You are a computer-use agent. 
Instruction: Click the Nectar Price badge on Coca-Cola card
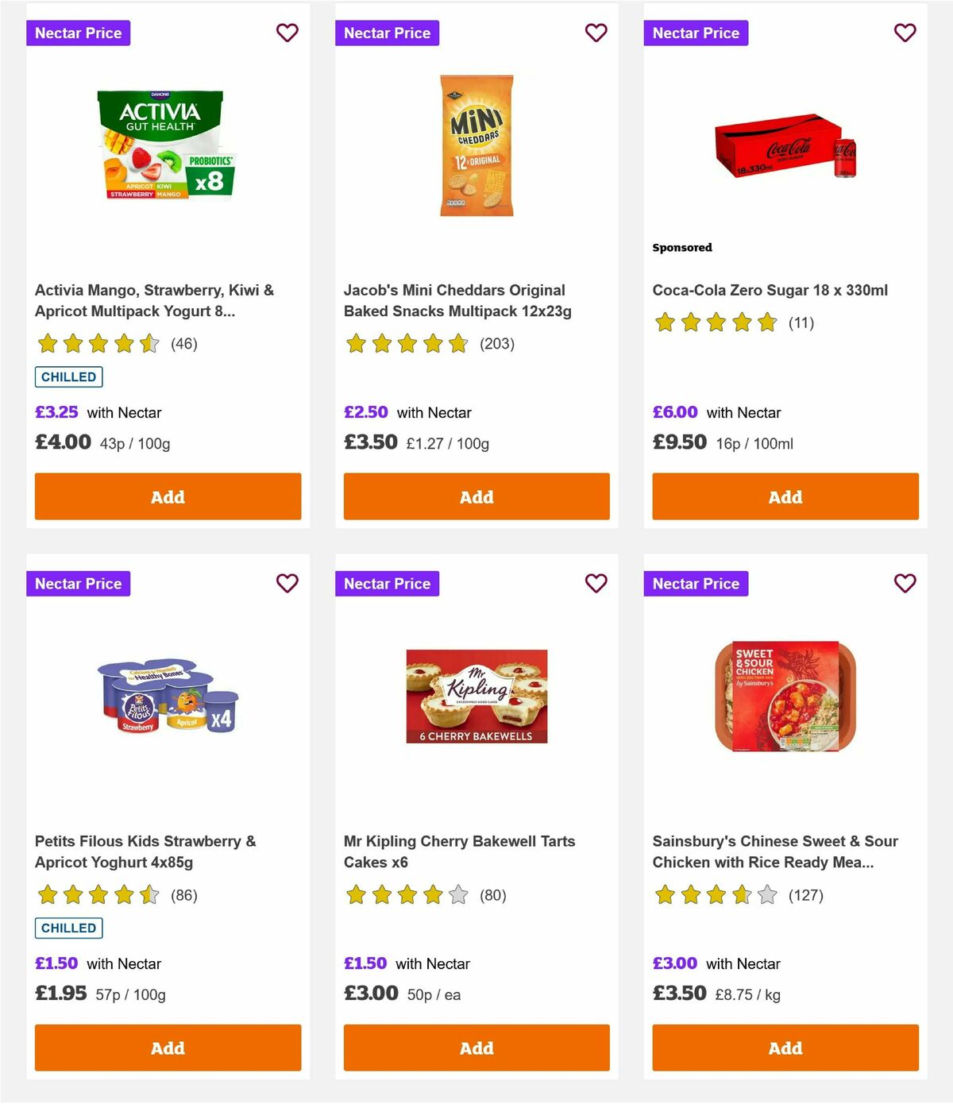click(x=696, y=33)
